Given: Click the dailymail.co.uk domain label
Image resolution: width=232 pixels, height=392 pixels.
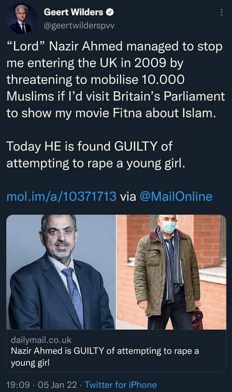Looking at the screenshot, I should pos(41,340).
